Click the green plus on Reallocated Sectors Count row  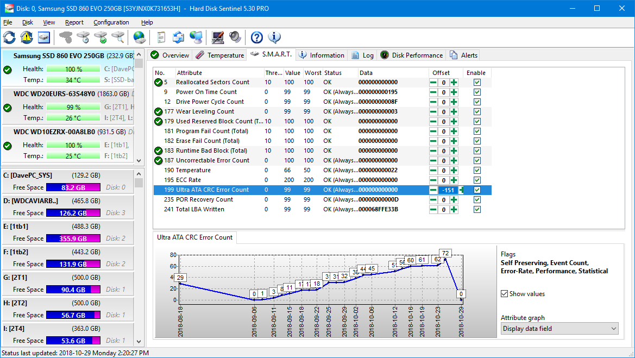(454, 82)
